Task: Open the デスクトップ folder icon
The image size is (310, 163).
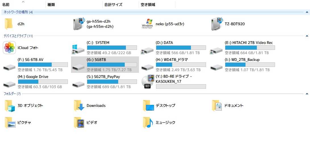Action: pos(148,105)
